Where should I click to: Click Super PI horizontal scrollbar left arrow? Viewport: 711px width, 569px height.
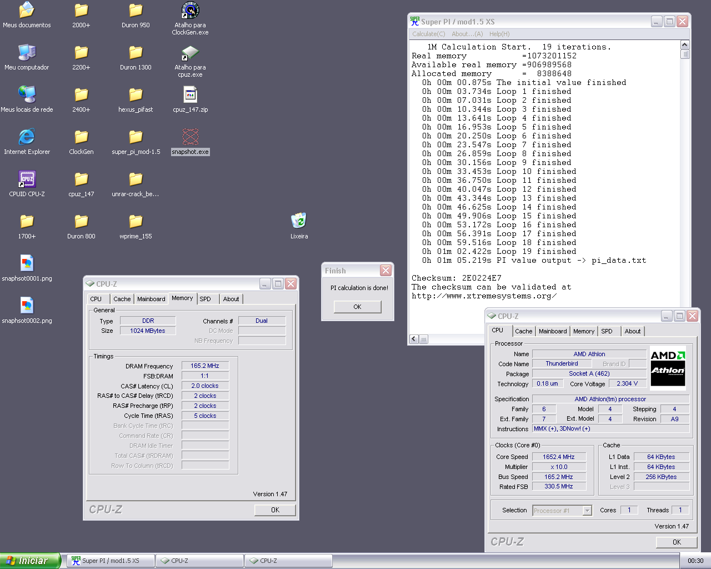click(x=414, y=339)
